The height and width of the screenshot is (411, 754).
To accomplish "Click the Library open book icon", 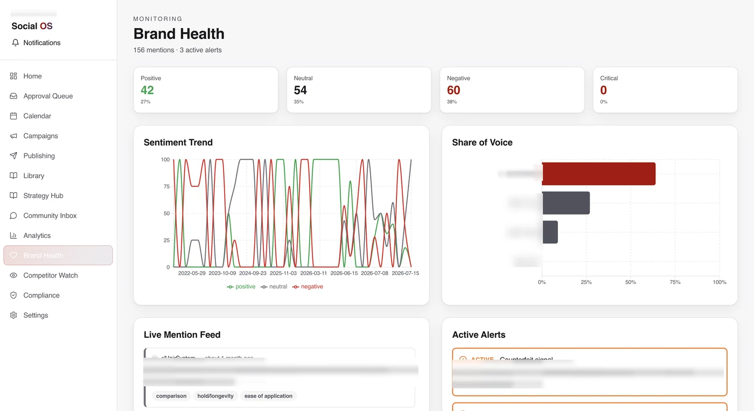I will tap(13, 175).
